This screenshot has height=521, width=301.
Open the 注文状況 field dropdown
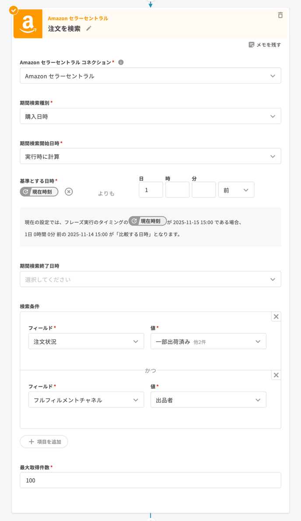pyautogui.click(x=86, y=342)
